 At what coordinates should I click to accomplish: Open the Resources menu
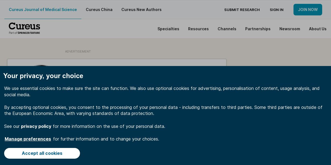pyautogui.click(x=198, y=29)
